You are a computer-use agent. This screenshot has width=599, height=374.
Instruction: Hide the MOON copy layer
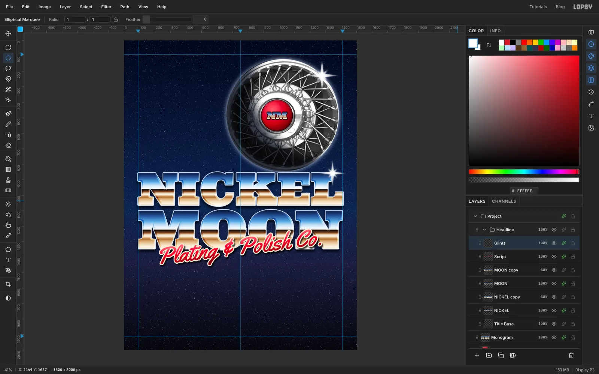[x=554, y=270]
